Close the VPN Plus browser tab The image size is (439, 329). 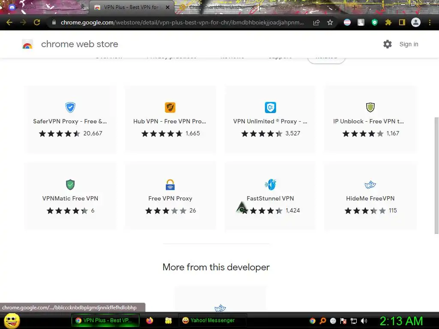pos(168,7)
